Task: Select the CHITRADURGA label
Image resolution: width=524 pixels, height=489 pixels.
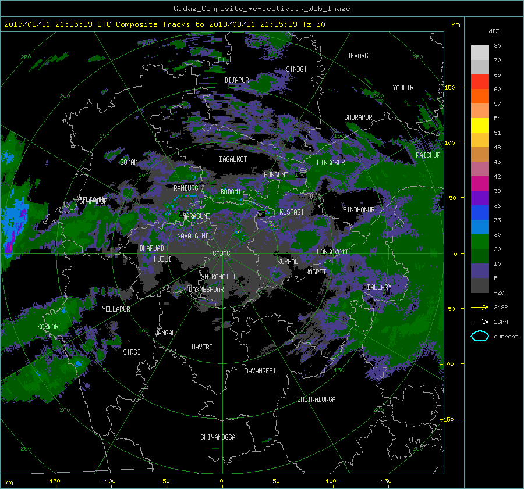Action: (317, 399)
